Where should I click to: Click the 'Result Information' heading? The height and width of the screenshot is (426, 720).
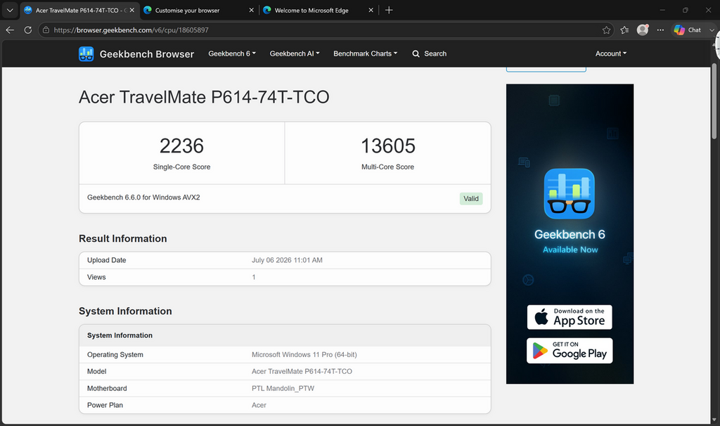[x=122, y=239]
